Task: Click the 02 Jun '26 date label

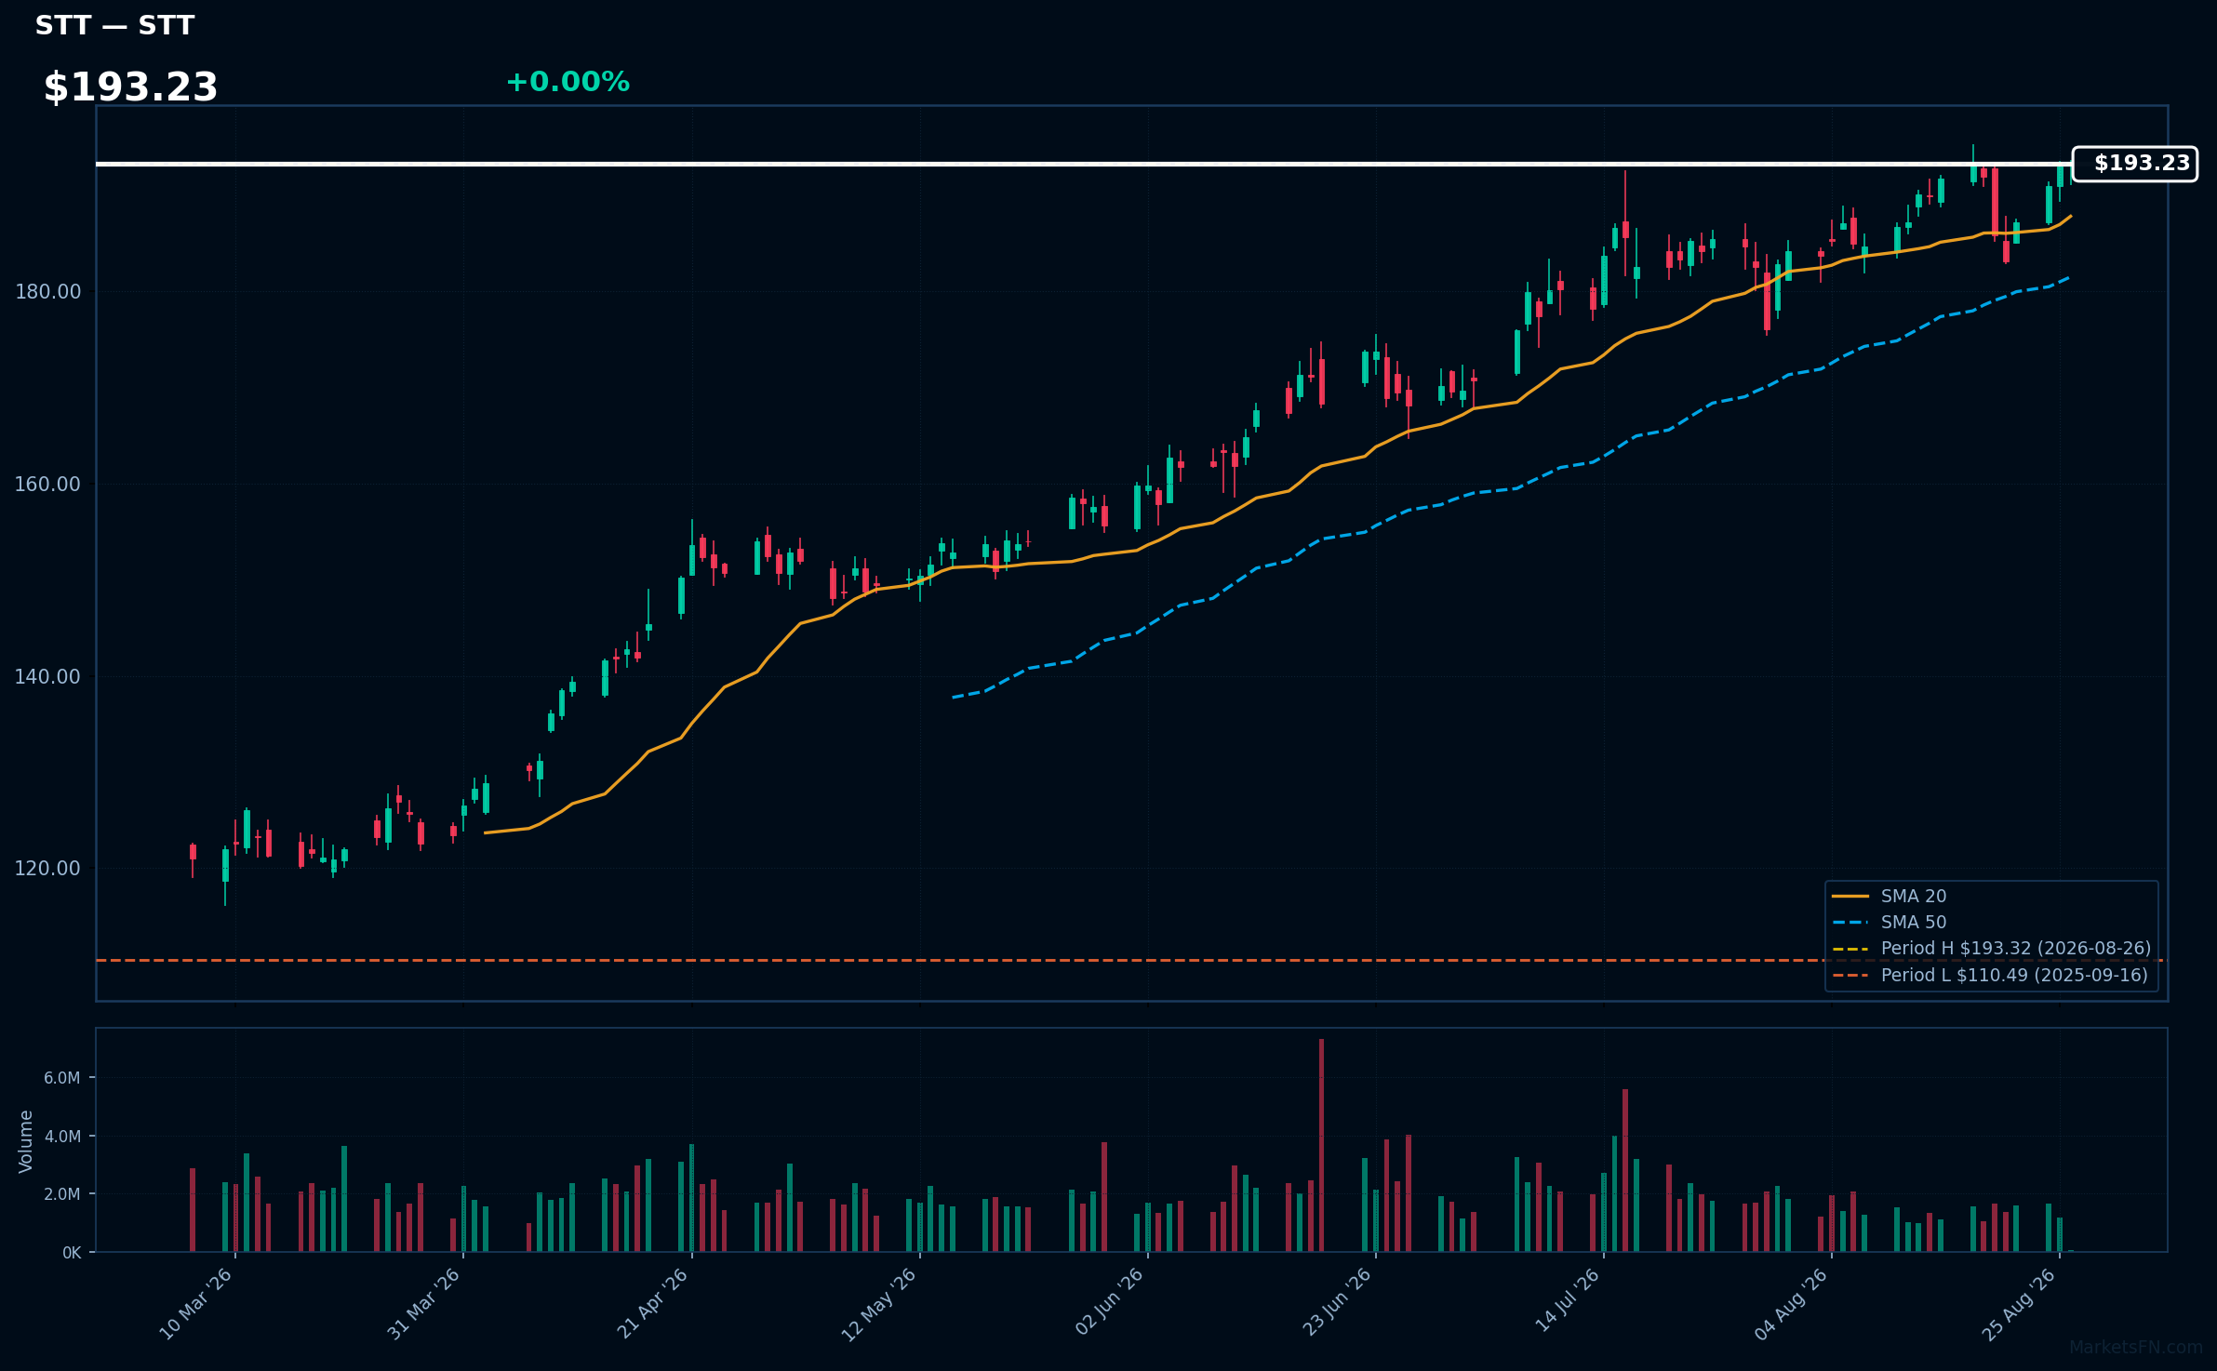Action: click(1109, 1302)
